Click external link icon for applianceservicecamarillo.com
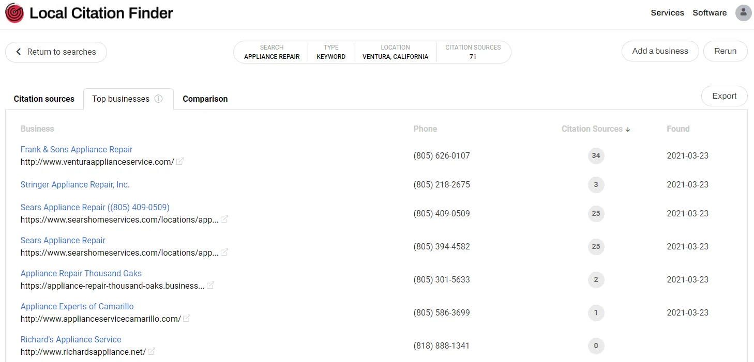The image size is (754, 362). point(187,319)
